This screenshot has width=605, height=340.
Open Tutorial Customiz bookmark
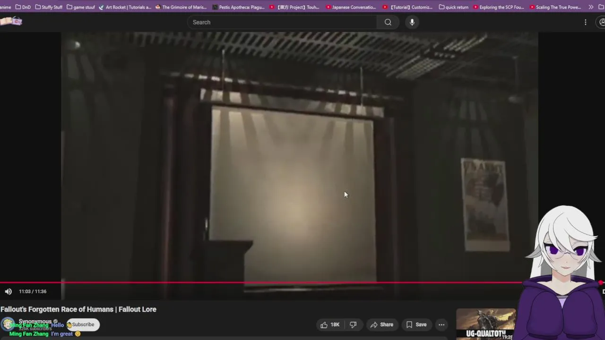(407, 7)
